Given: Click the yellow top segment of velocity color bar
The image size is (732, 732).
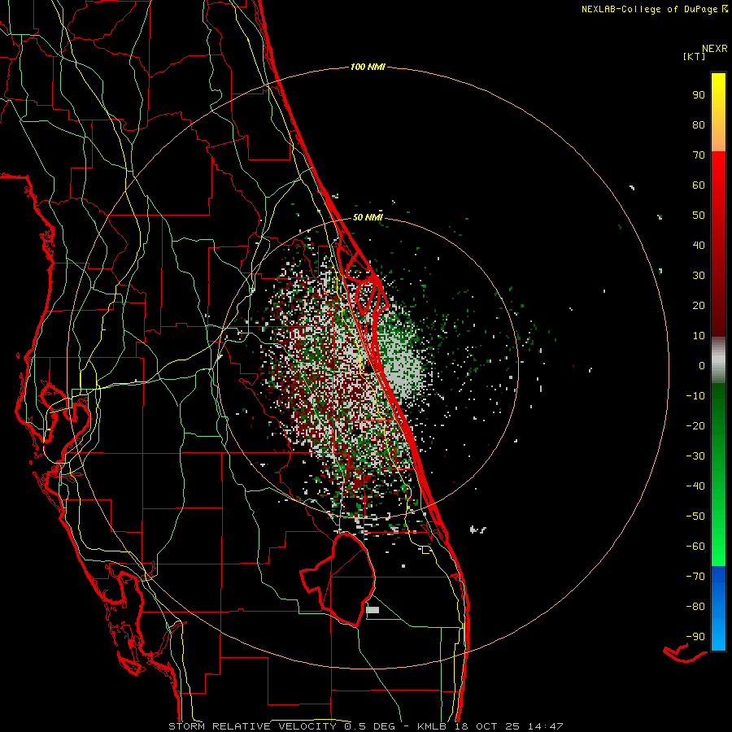Looking at the screenshot, I should [x=718, y=112].
